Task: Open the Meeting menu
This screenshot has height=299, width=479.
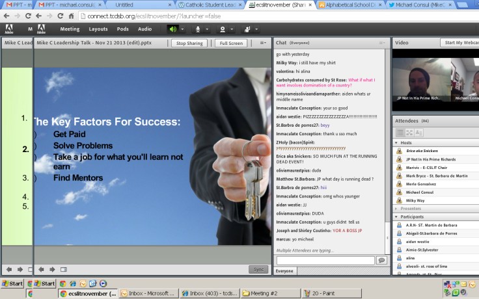Action: [x=70, y=29]
